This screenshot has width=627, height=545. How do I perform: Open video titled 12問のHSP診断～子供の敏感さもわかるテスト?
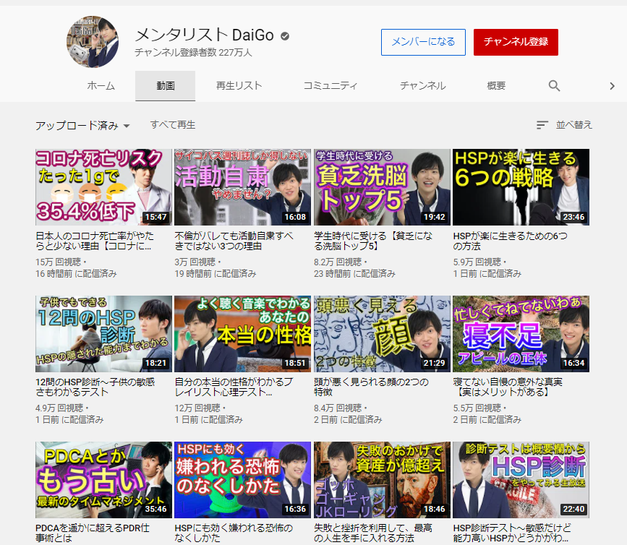point(95,387)
